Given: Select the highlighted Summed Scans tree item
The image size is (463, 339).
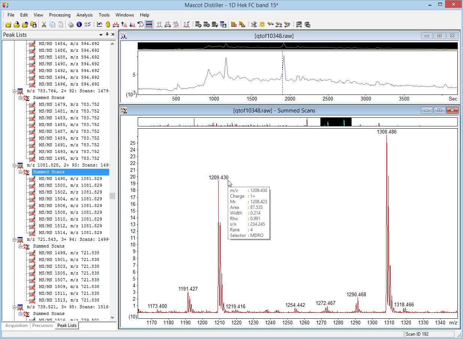Looking at the screenshot, I should click(x=71, y=172).
